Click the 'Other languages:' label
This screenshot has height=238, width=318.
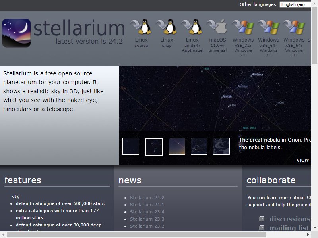click(x=259, y=4)
